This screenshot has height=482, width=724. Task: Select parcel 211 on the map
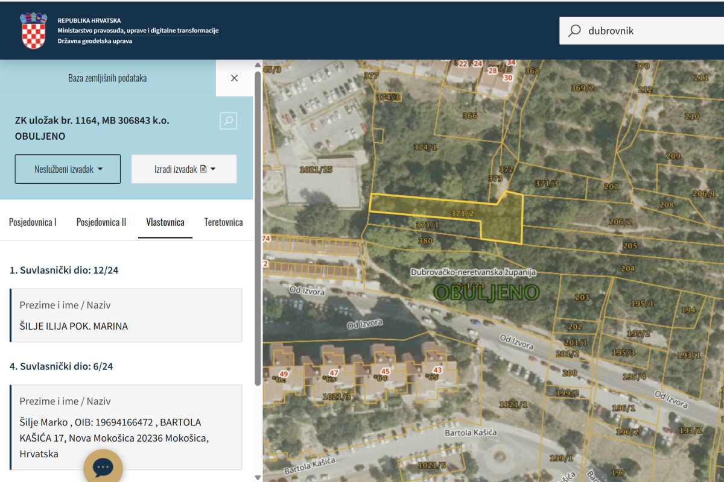700,77
